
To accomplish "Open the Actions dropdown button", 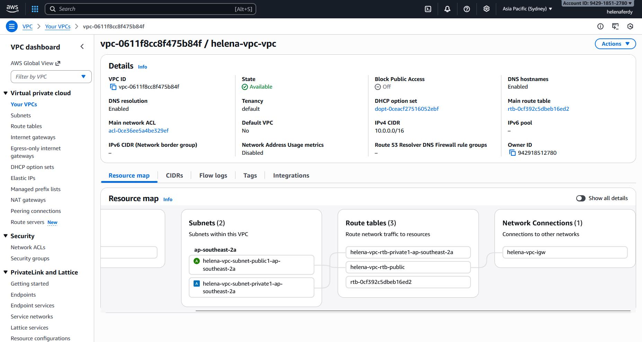I will click(615, 44).
